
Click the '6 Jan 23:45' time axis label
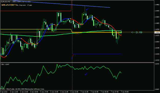click(x=74, y=92)
